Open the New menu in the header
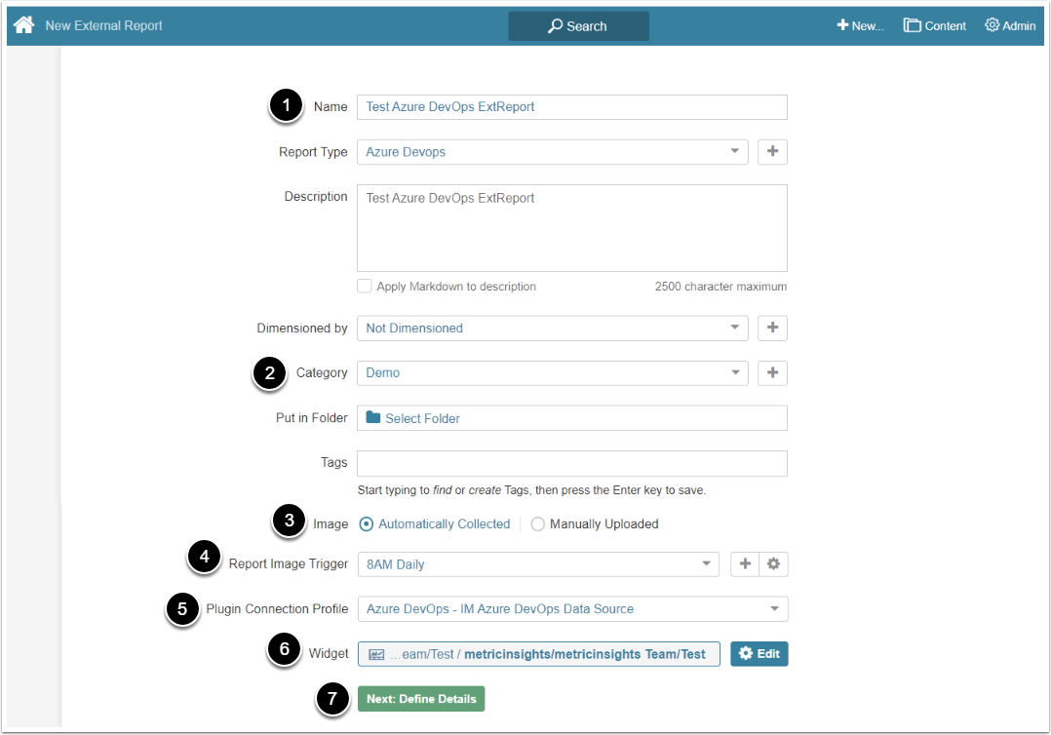Image resolution: width=1051 pixels, height=735 pixels. [860, 26]
